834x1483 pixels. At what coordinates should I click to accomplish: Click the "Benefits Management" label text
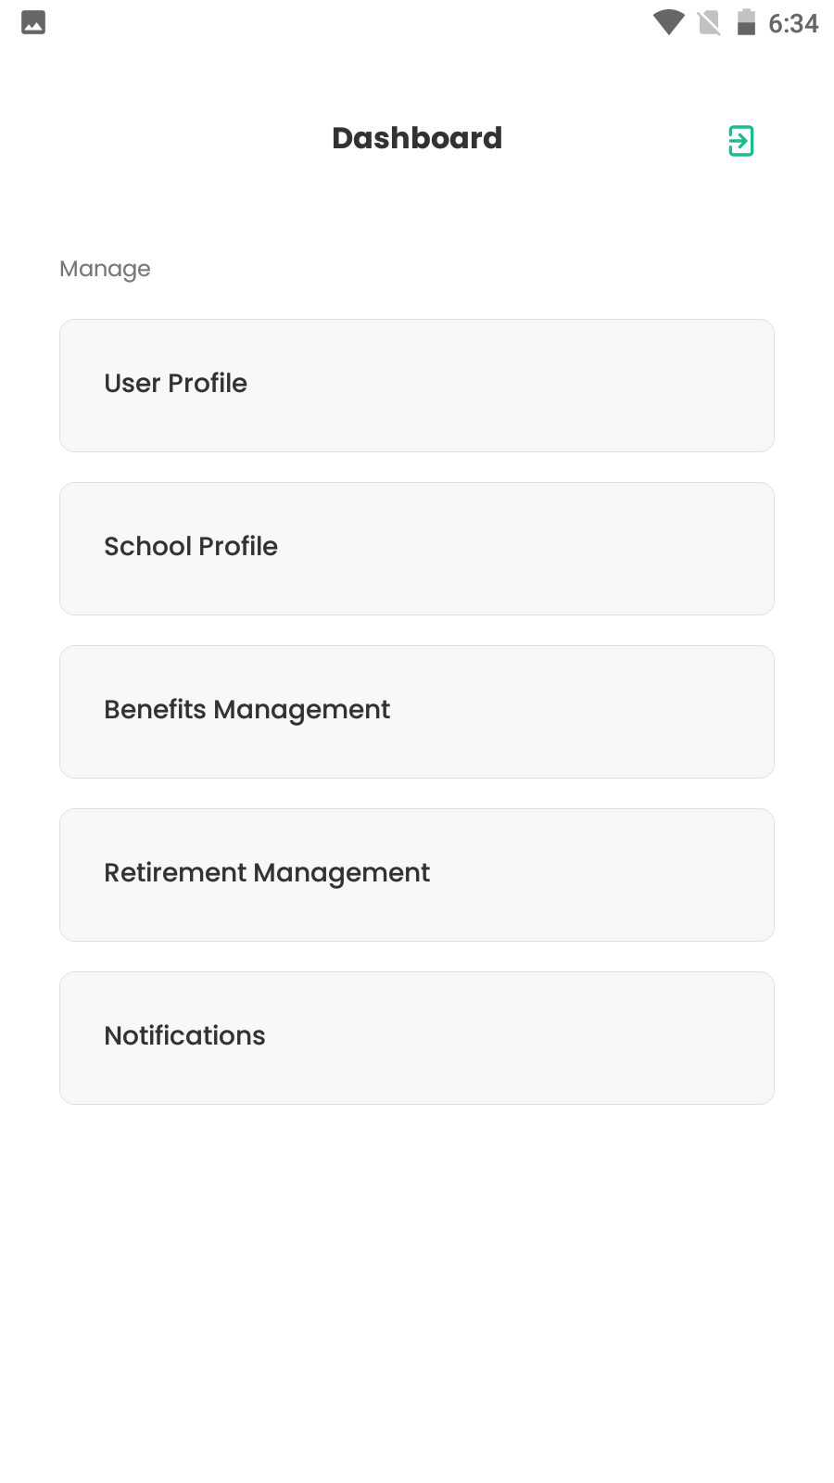pyautogui.click(x=246, y=709)
